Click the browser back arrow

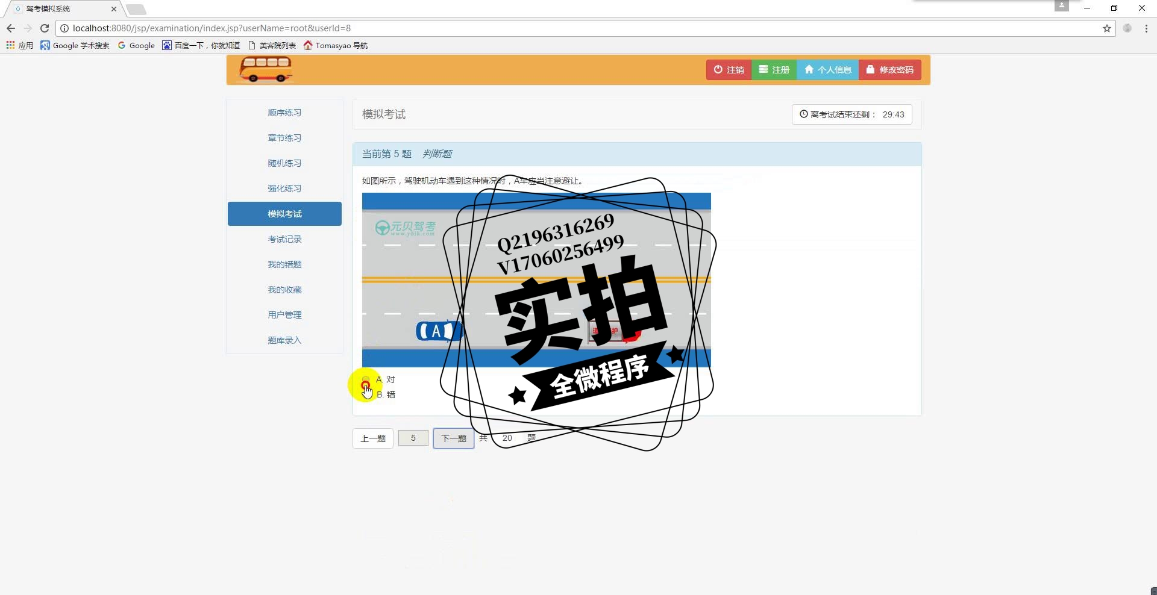11,28
